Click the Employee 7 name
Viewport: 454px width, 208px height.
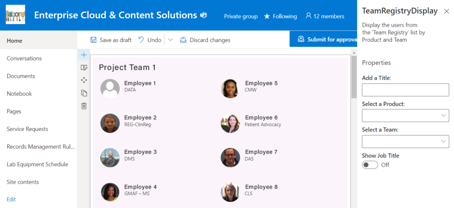pyautogui.click(x=261, y=152)
